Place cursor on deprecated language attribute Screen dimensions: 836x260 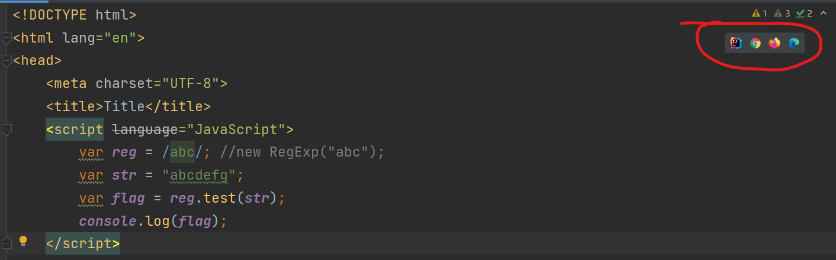pyautogui.click(x=144, y=129)
